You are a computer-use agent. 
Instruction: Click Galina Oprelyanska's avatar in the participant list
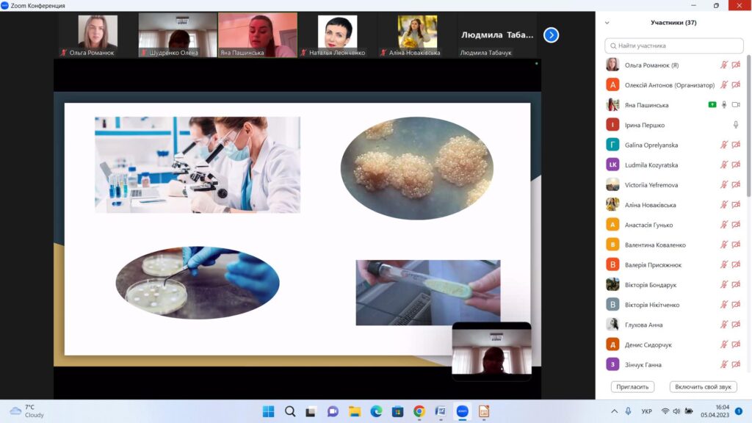[612, 145]
